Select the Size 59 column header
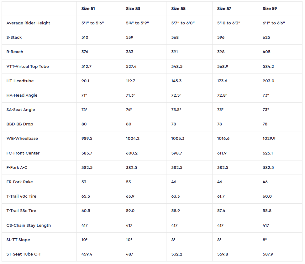The height and width of the screenshot is (264, 305). 270,8
